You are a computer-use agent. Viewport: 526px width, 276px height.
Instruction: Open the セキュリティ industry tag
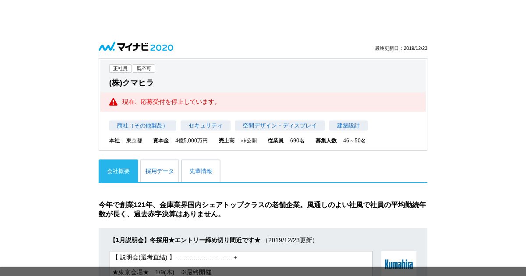tap(206, 126)
